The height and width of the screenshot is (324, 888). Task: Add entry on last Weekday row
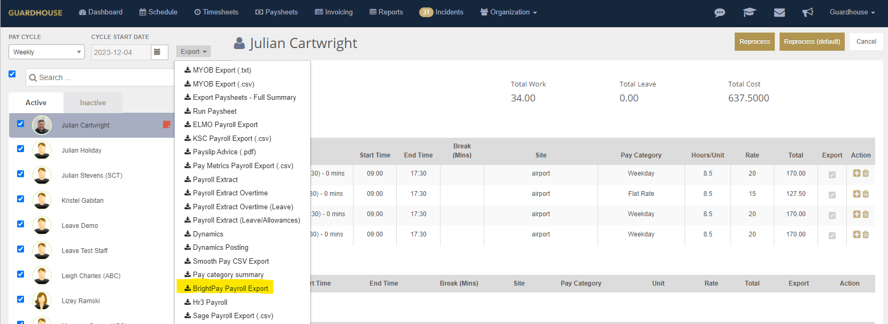point(856,234)
